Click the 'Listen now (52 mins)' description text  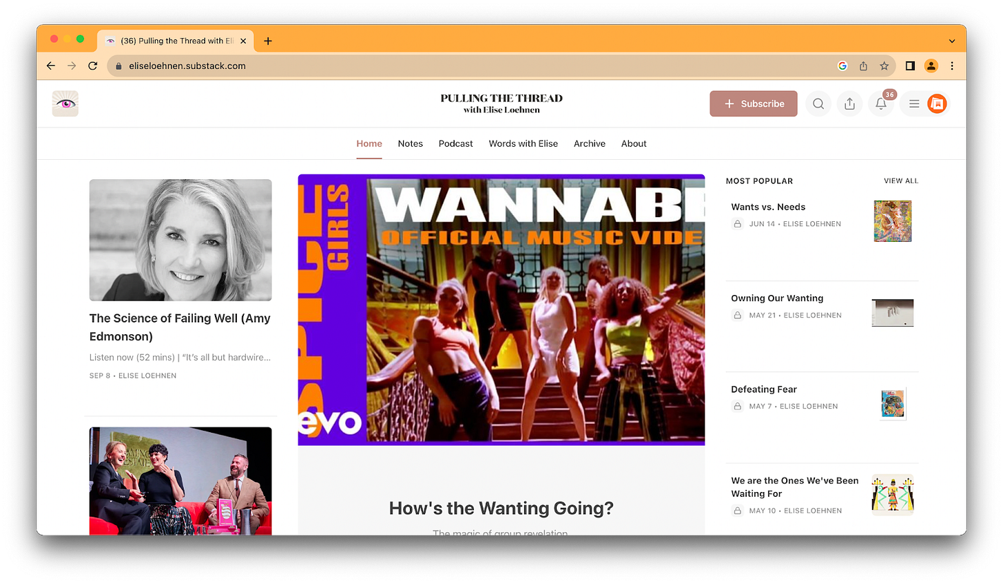click(x=180, y=357)
